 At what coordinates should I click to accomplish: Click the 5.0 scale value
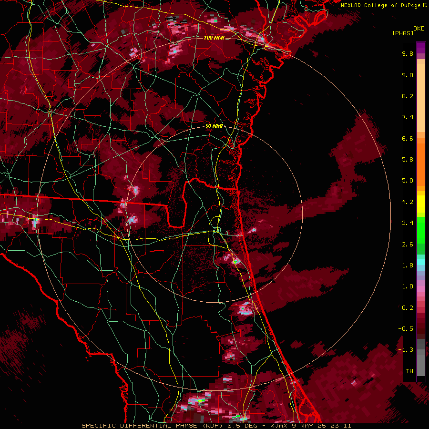408,181
